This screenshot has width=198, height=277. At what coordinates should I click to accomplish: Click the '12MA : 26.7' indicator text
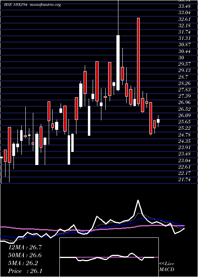(25, 247)
